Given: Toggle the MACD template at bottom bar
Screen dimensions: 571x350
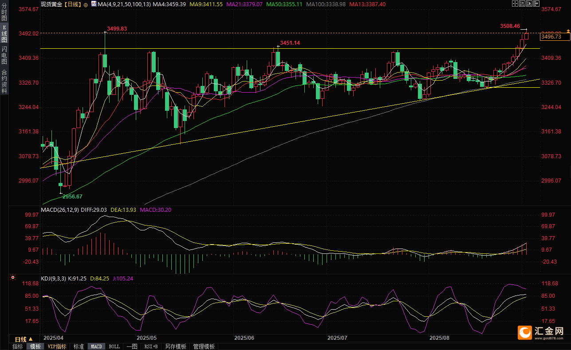Looking at the screenshot, I should (x=96, y=346).
